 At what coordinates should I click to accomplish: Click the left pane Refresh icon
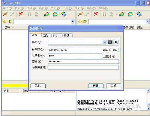point(55,14)
